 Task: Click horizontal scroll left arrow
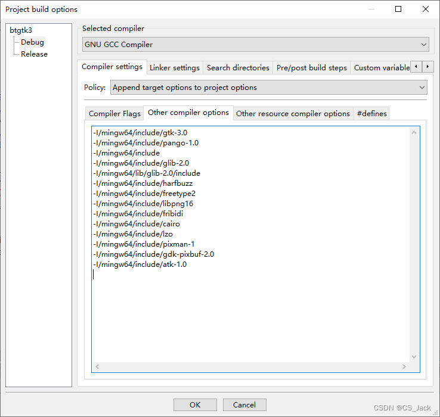pyautogui.click(x=97, y=366)
